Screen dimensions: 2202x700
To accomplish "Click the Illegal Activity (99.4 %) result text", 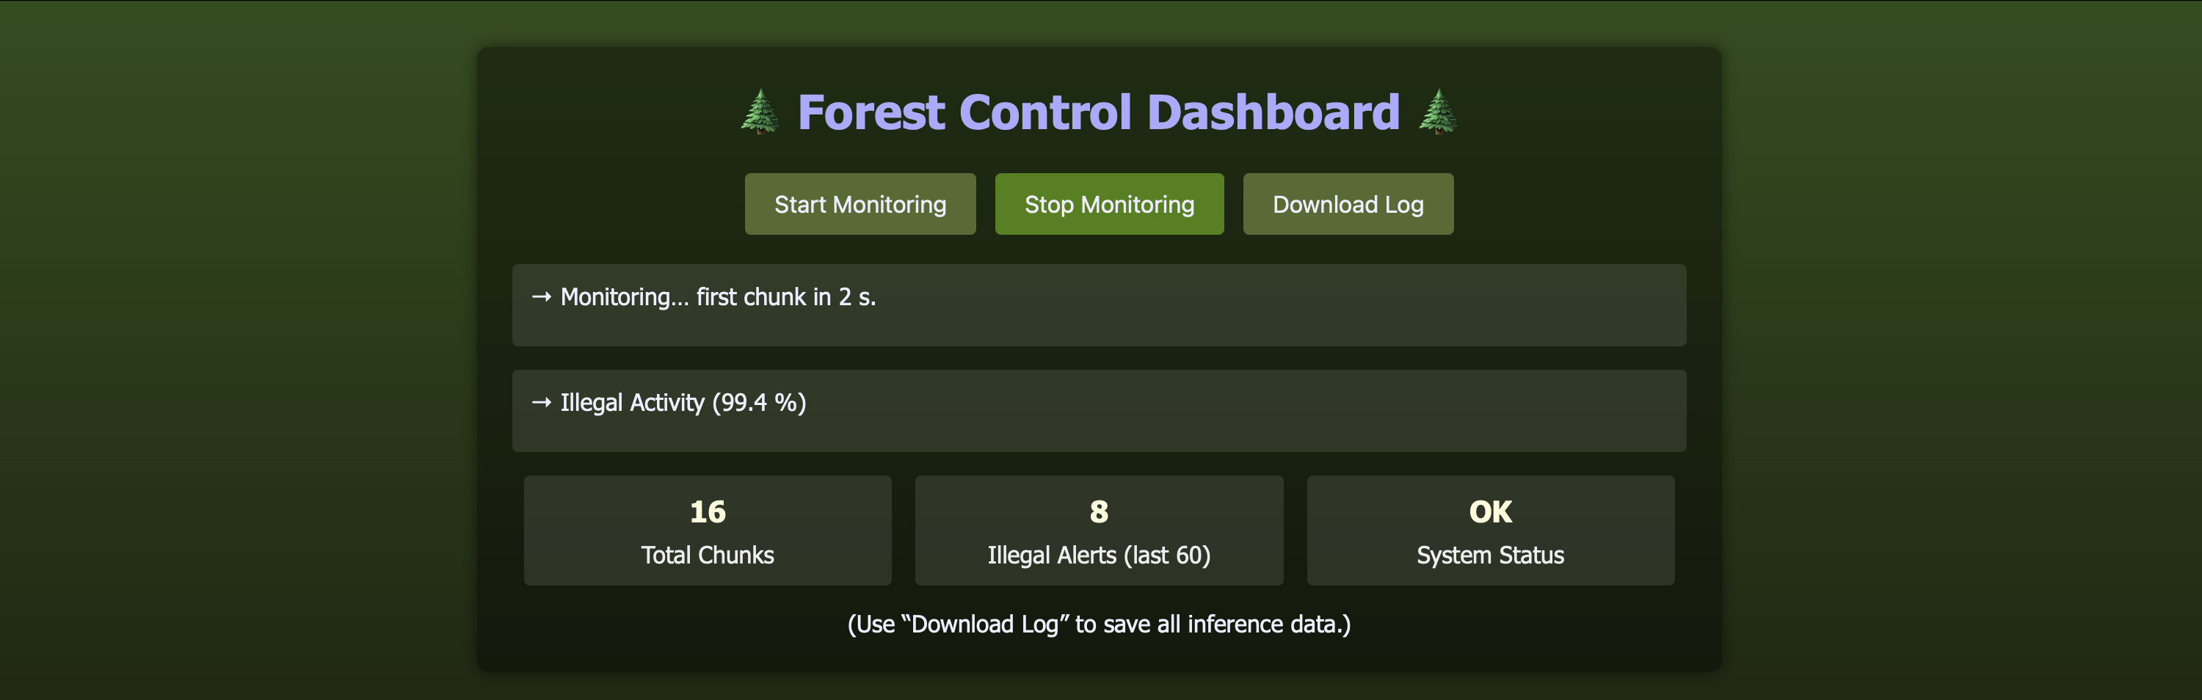I will pyautogui.click(x=683, y=403).
